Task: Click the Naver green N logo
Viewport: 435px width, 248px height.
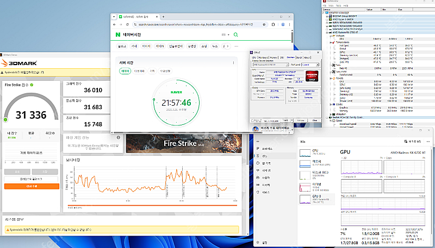Action: tap(118, 35)
